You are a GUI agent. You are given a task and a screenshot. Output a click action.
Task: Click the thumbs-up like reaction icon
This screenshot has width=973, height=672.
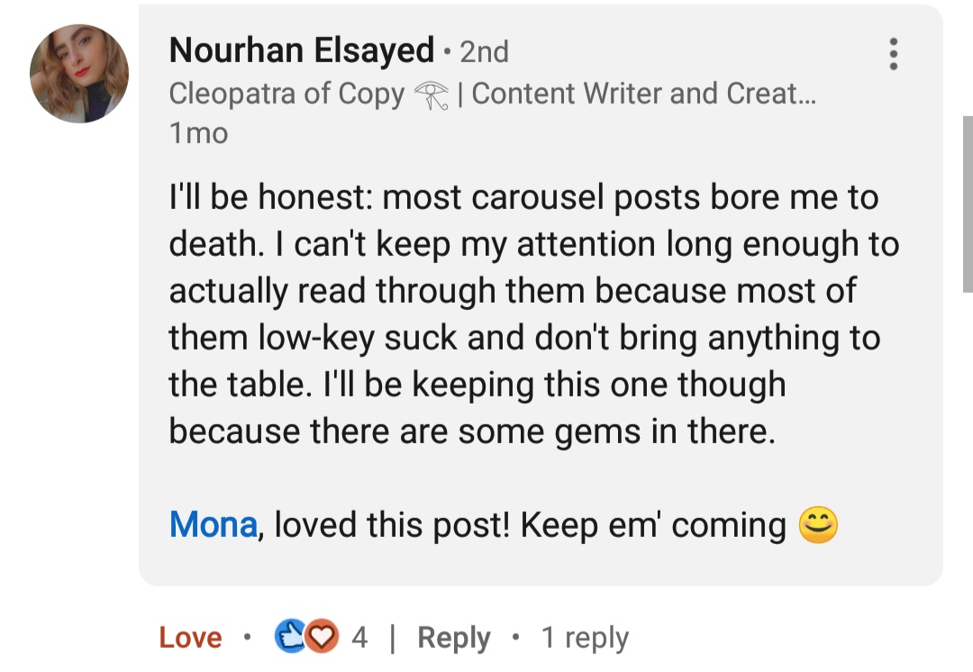(289, 637)
